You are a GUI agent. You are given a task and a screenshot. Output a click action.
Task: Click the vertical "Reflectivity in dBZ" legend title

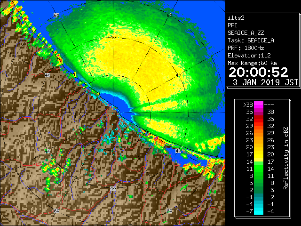pos(285,158)
